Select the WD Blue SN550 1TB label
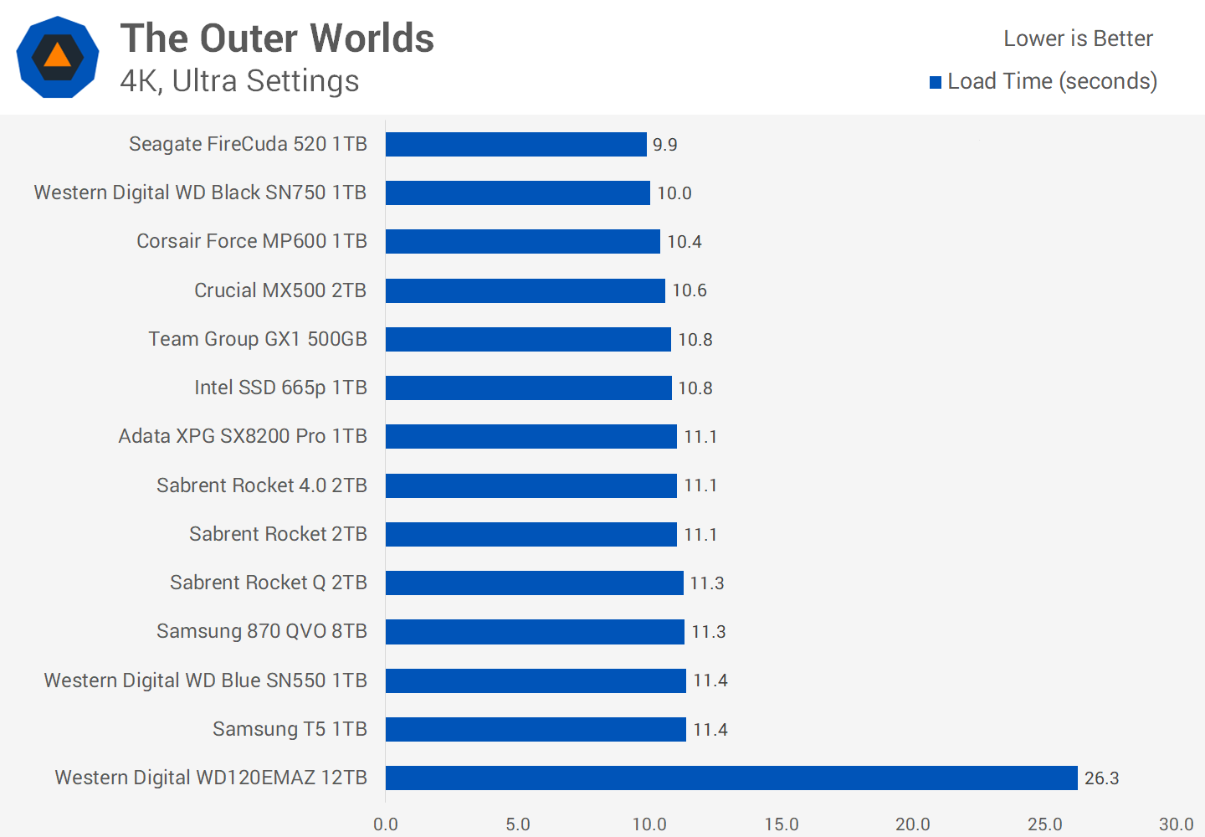1205x837 pixels. tap(205, 680)
